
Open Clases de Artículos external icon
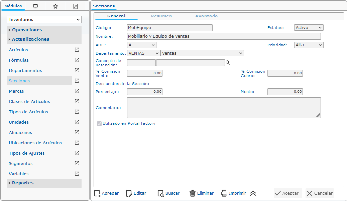[x=77, y=101]
